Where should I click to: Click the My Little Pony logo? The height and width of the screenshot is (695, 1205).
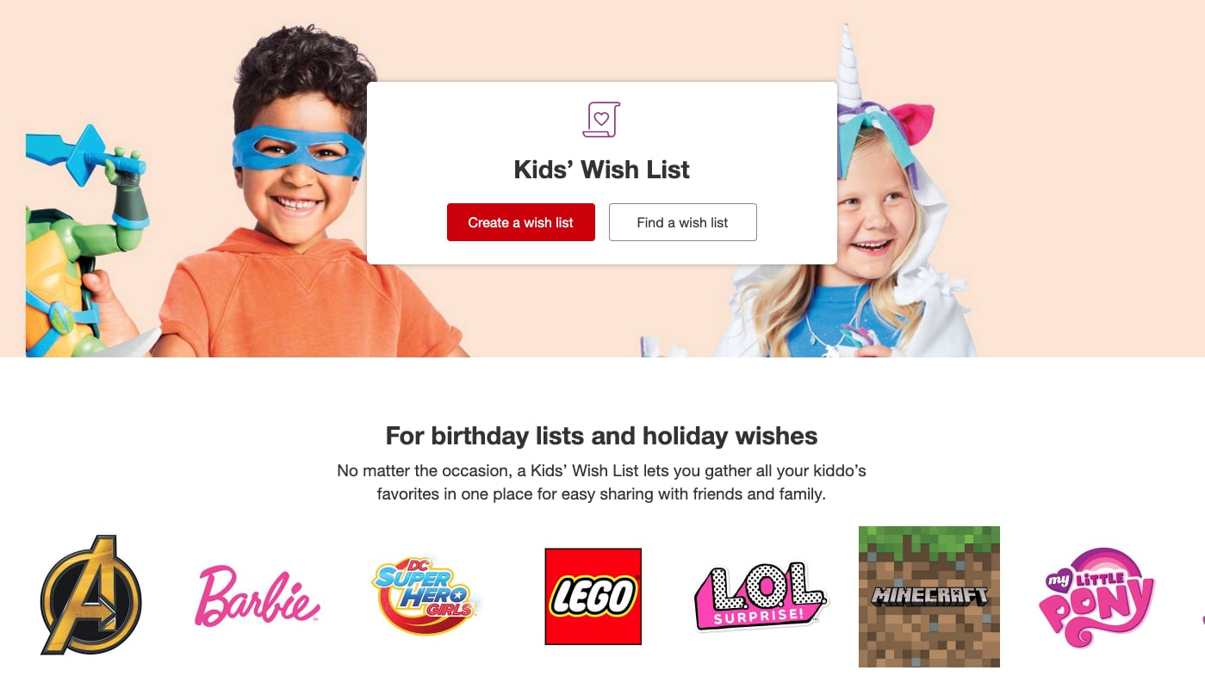coord(1096,597)
